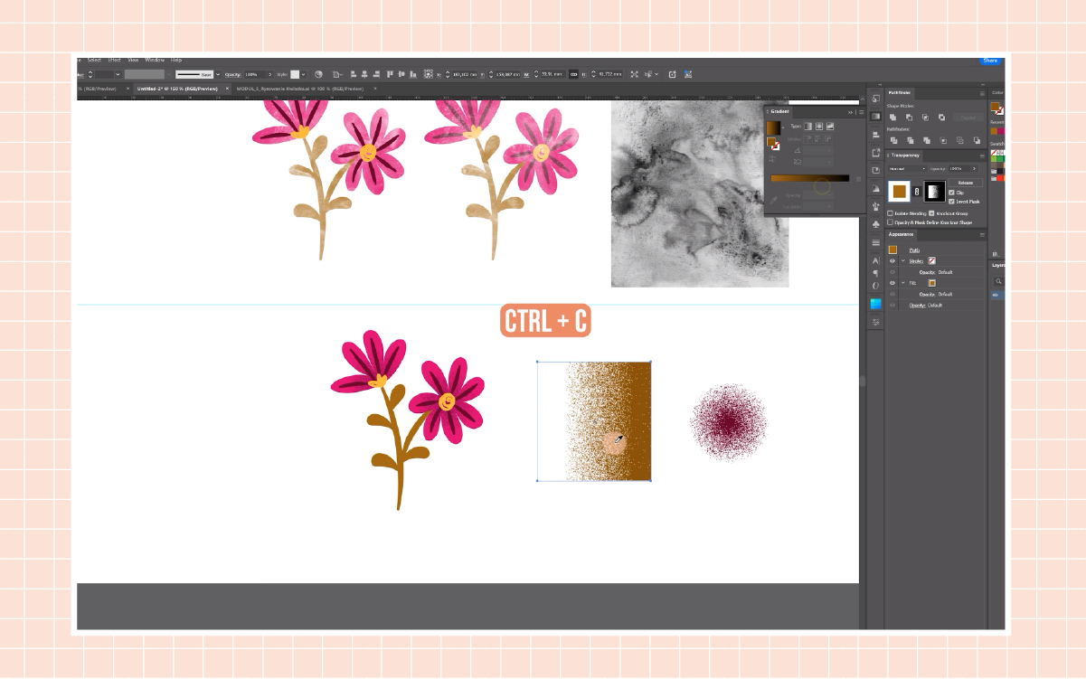
Task: Uncheck the Clip checkbox
Action: pos(952,193)
